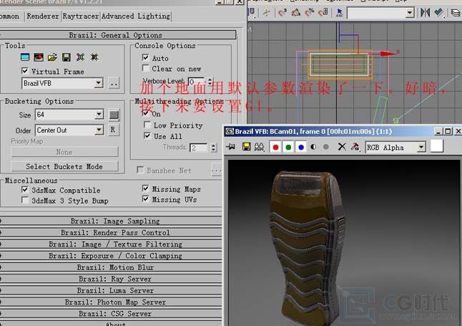Toggle the alpha channel half-circle icon

coord(313,147)
